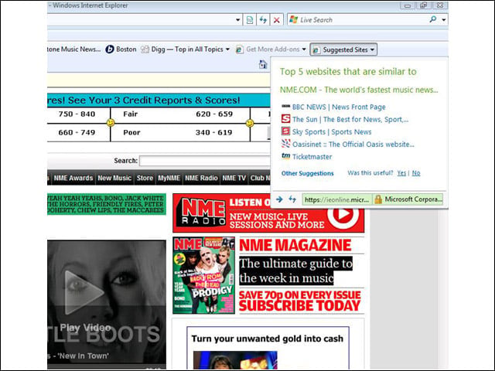Click the NME magazine cover thumbnail
The height and width of the screenshot is (371, 495).
203,275
